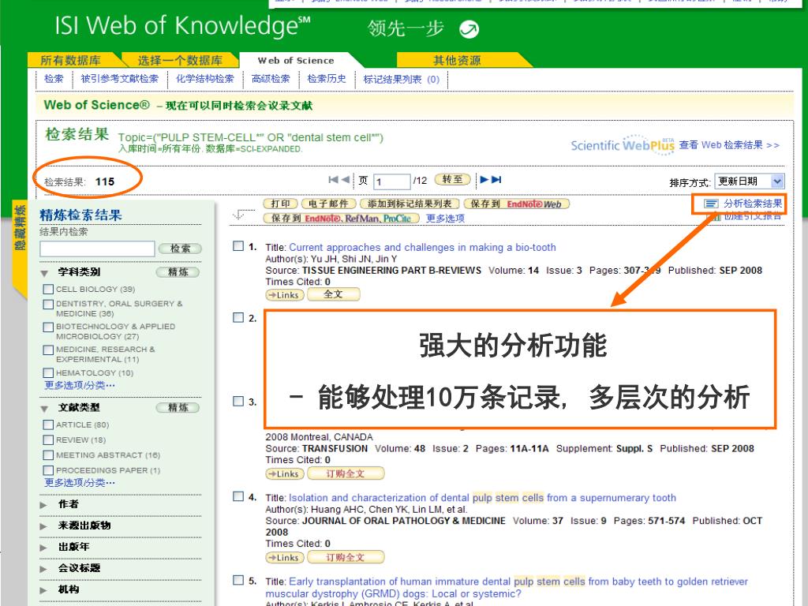Click 检索 button under 结果内检索

181,249
